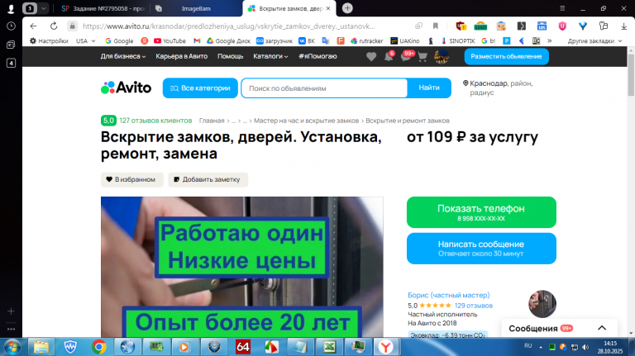
Task: Open the Google Диск bookmark
Action: [x=228, y=40]
